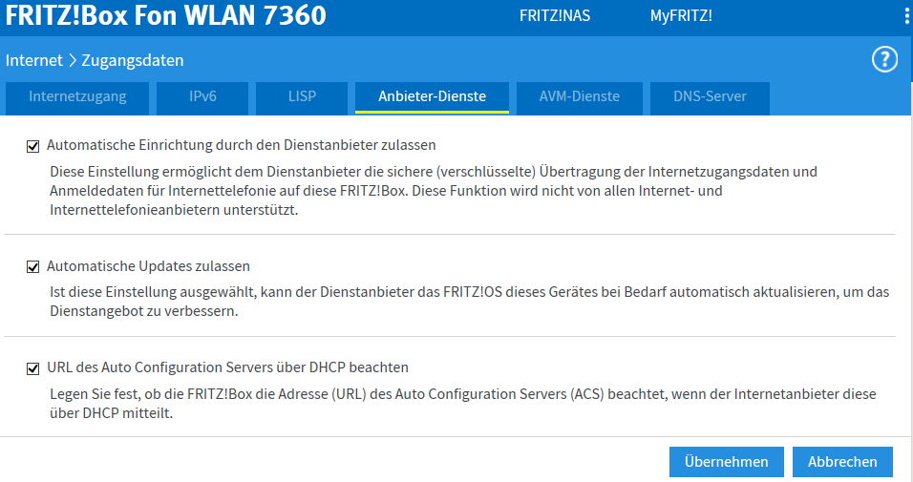Click the Internet breadcrumb
The width and height of the screenshot is (913, 482).
click(32, 60)
